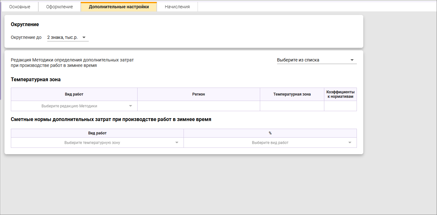The height and width of the screenshot is (215, 437).
Task: Click the Температурная зона column header
Action: coord(292,94)
